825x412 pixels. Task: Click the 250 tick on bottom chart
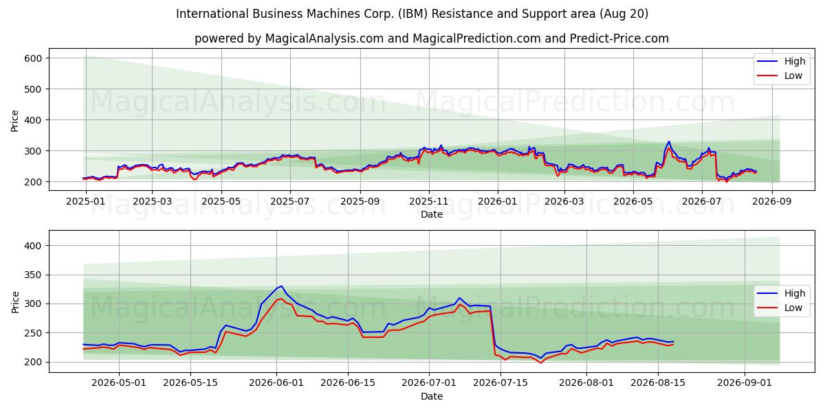[x=34, y=333]
